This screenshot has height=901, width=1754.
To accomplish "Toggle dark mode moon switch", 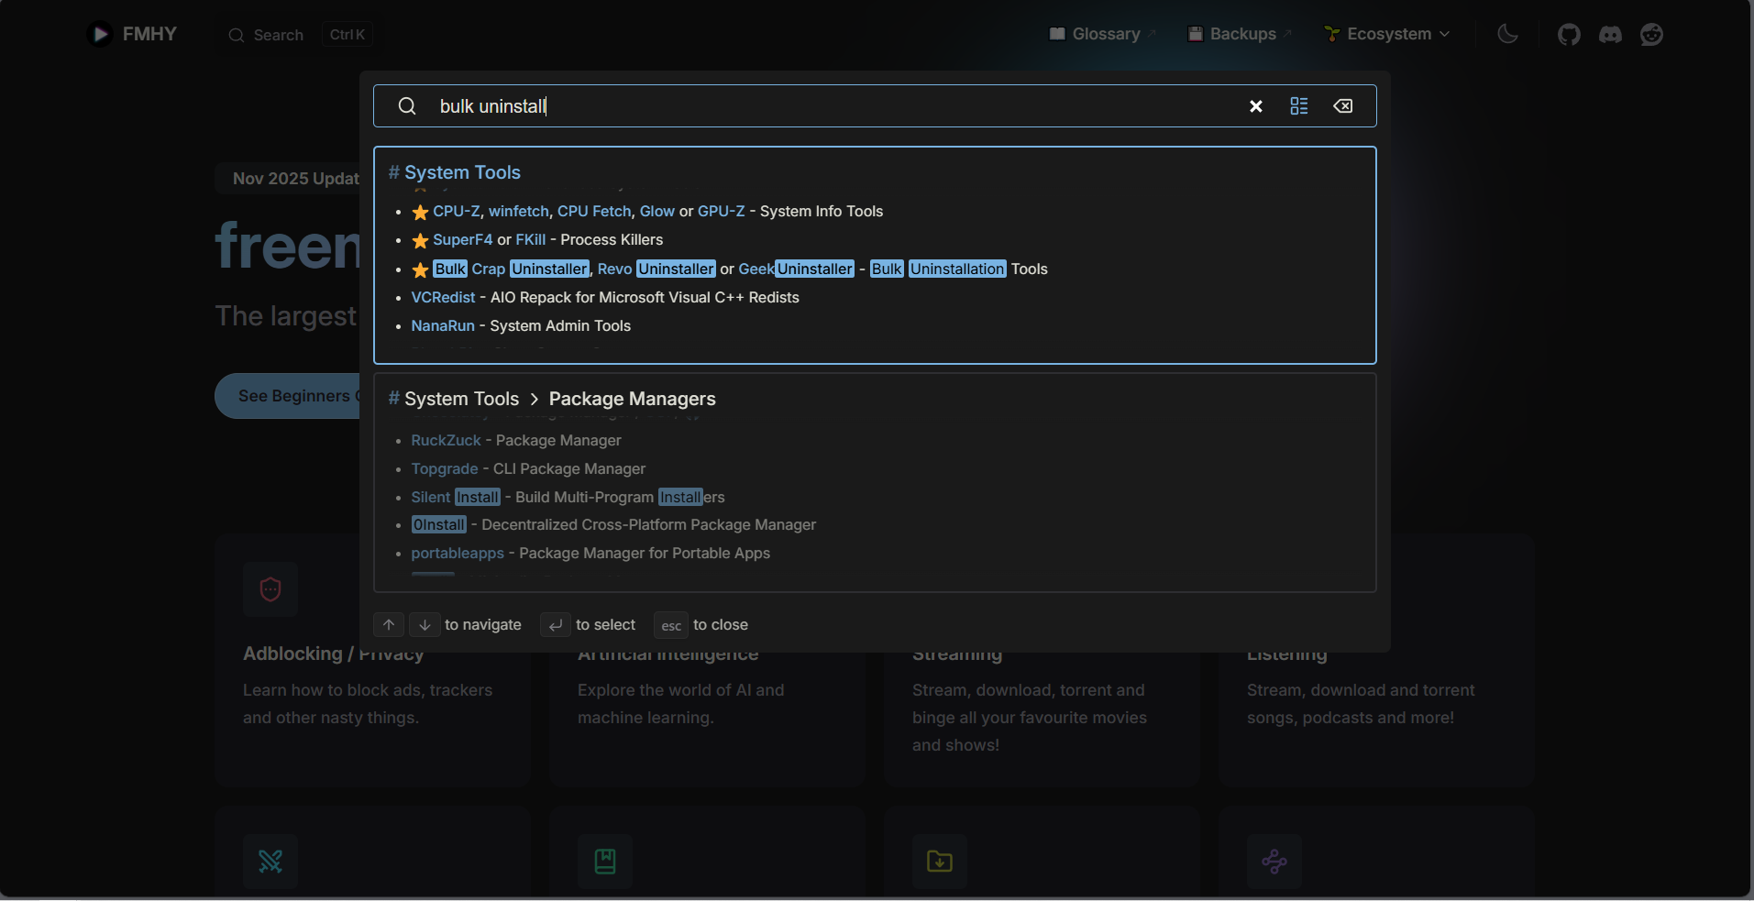I will (x=1507, y=35).
